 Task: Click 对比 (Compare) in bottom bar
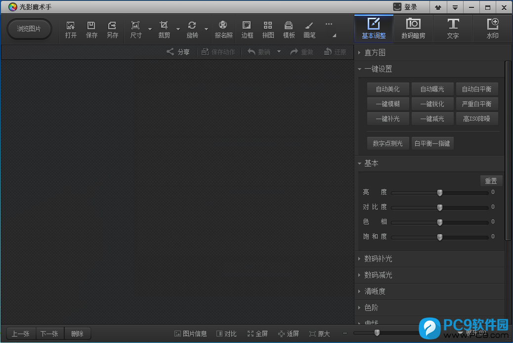[x=226, y=334]
